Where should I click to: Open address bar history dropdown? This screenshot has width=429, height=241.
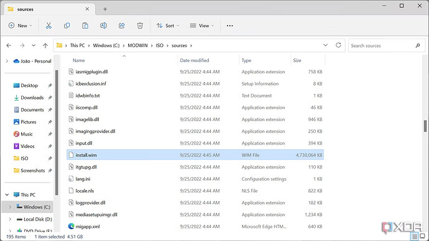[325, 45]
